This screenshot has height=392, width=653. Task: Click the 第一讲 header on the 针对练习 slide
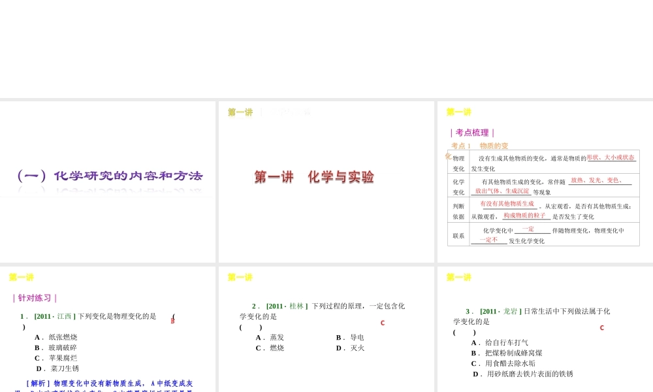(x=22, y=277)
